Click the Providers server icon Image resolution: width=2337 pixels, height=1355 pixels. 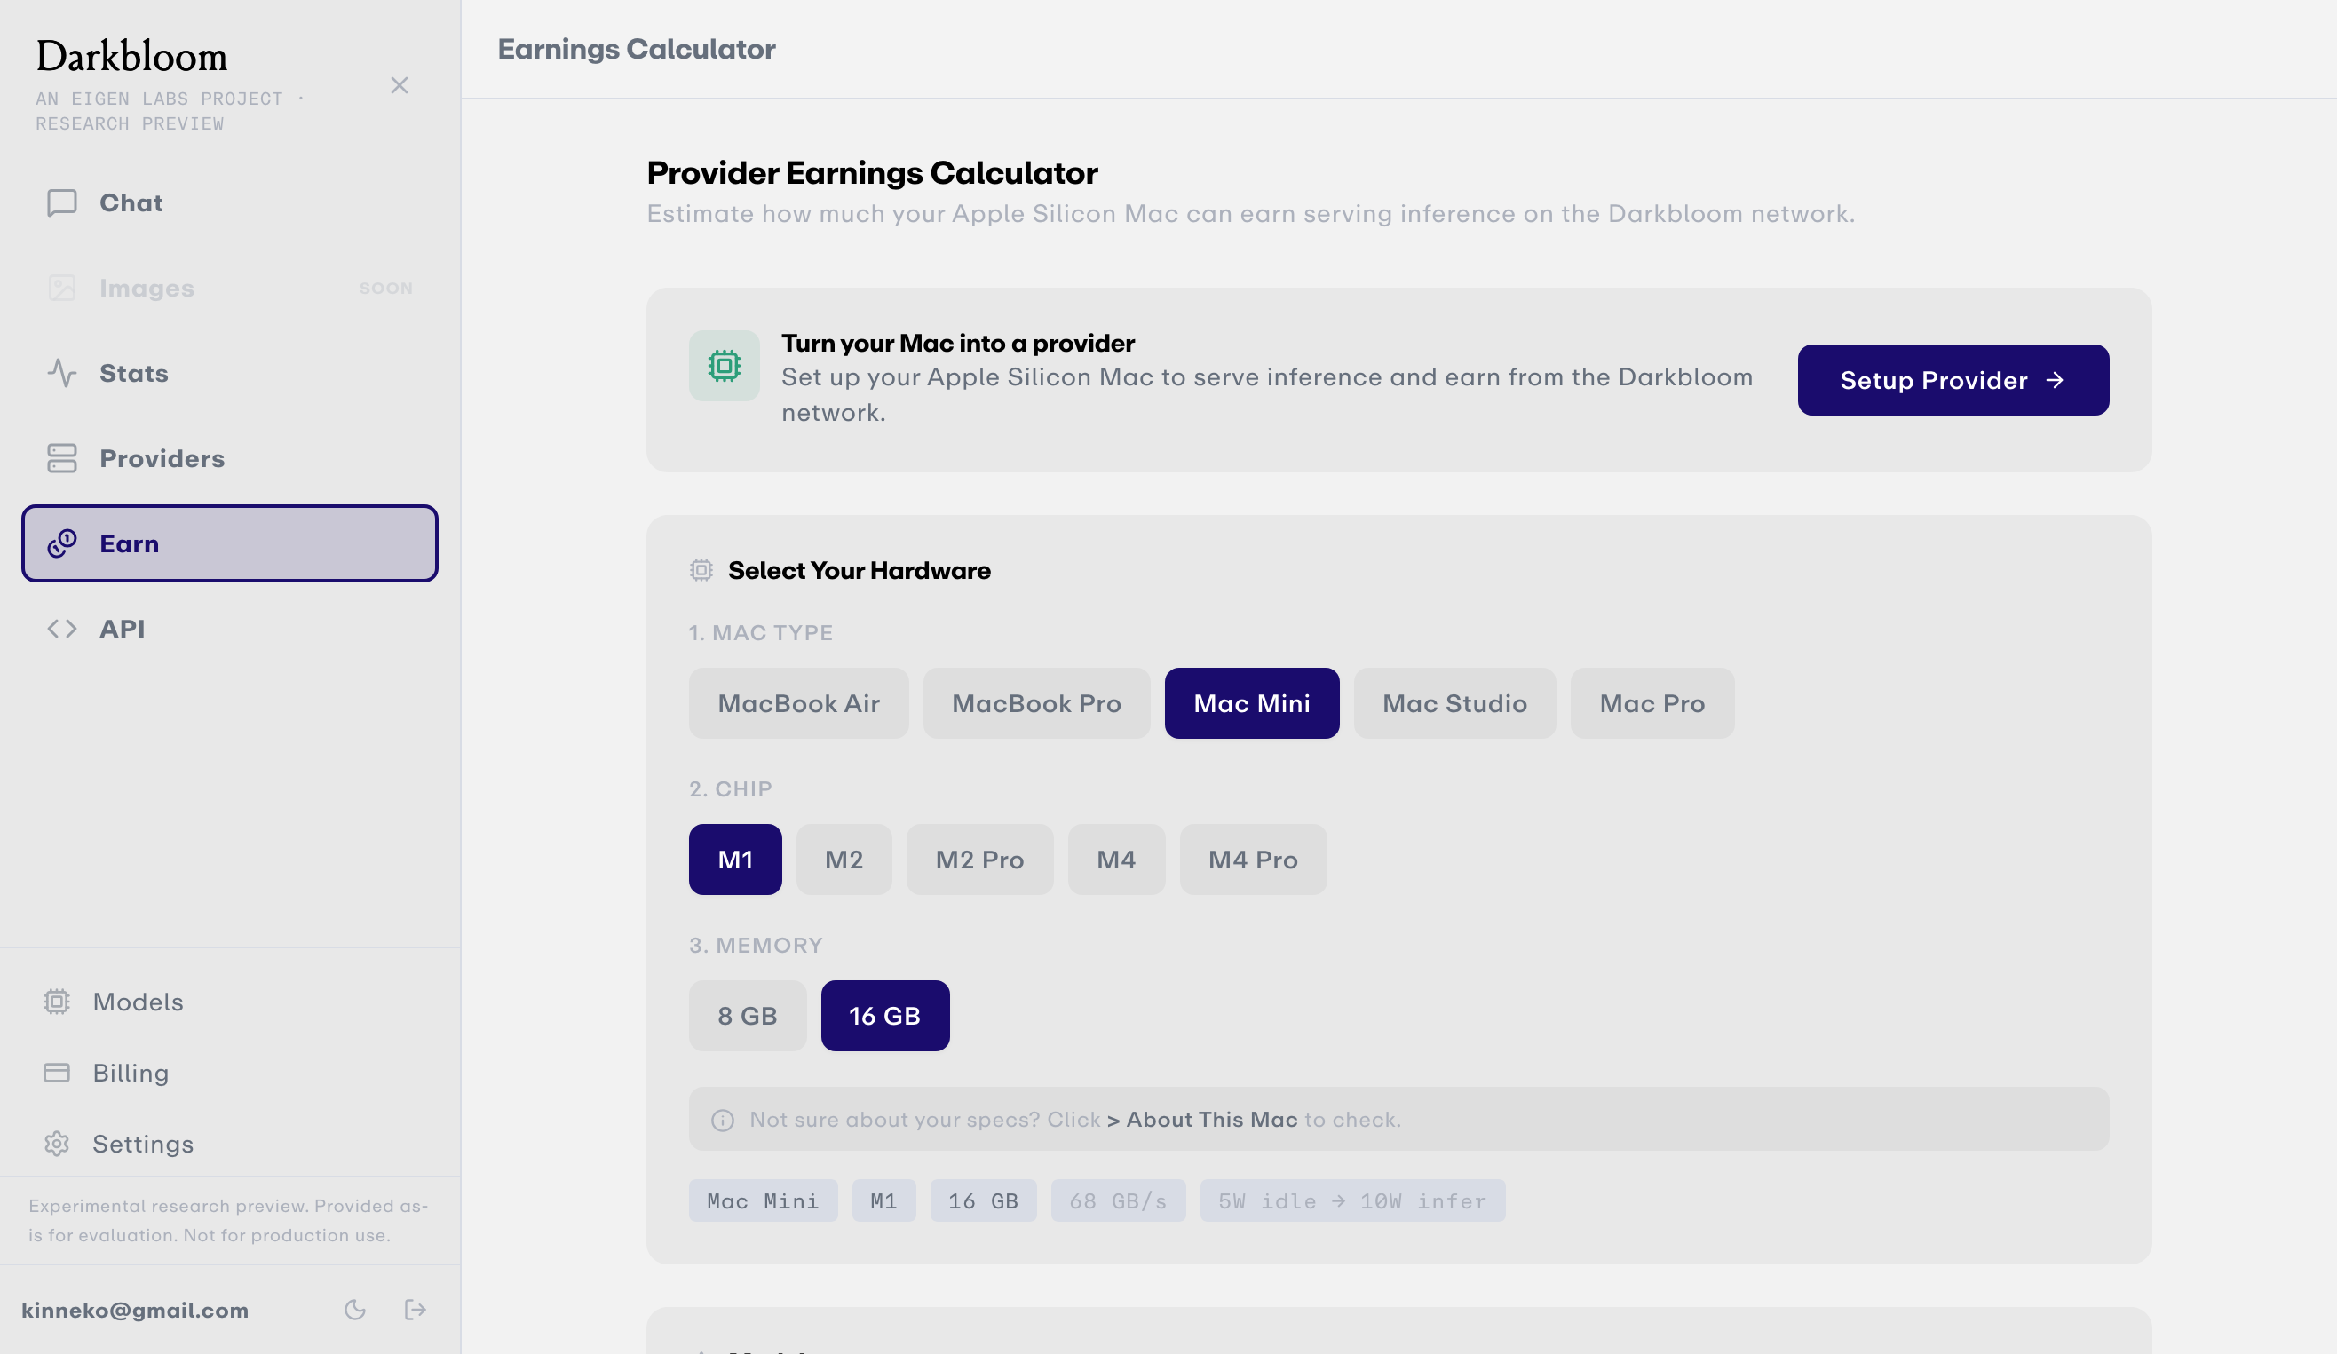coord(62,458)
